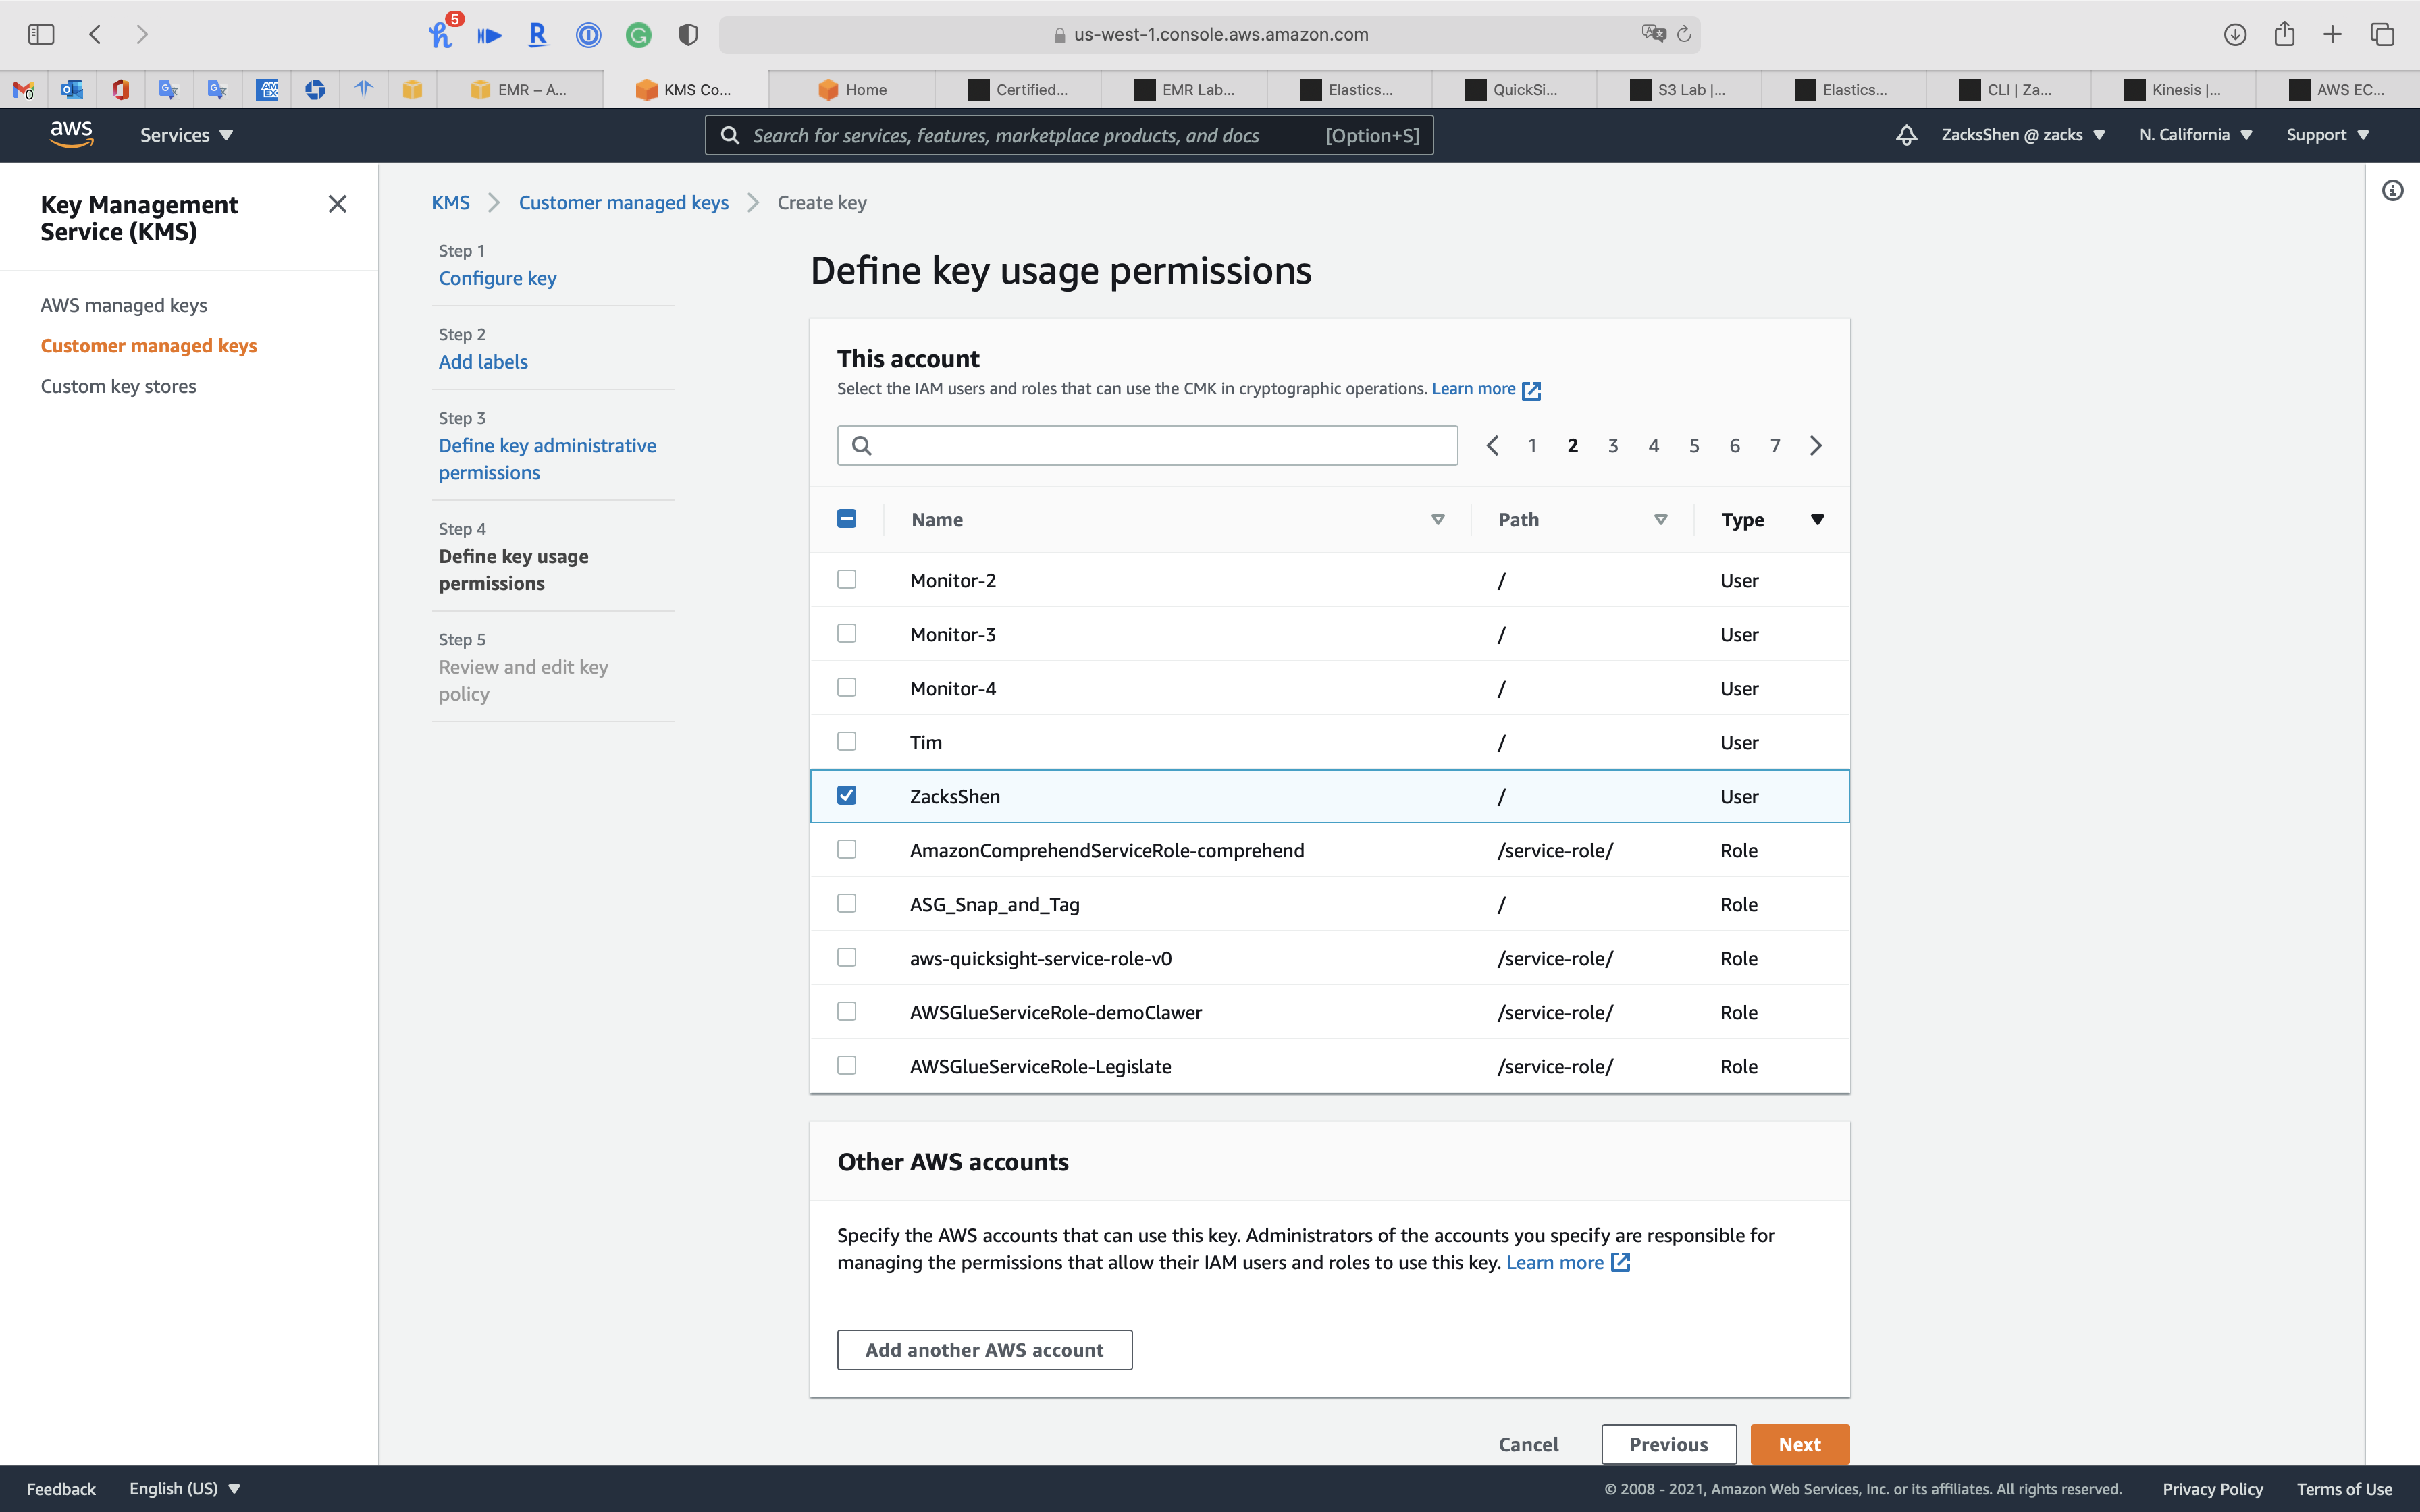Open the info panel circle icon

[2392, 190]
